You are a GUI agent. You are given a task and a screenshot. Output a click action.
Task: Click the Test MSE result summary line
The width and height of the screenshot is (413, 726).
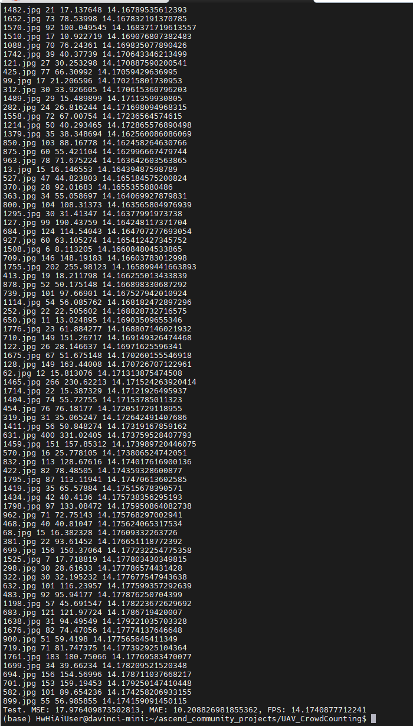[x=185, y=709]
